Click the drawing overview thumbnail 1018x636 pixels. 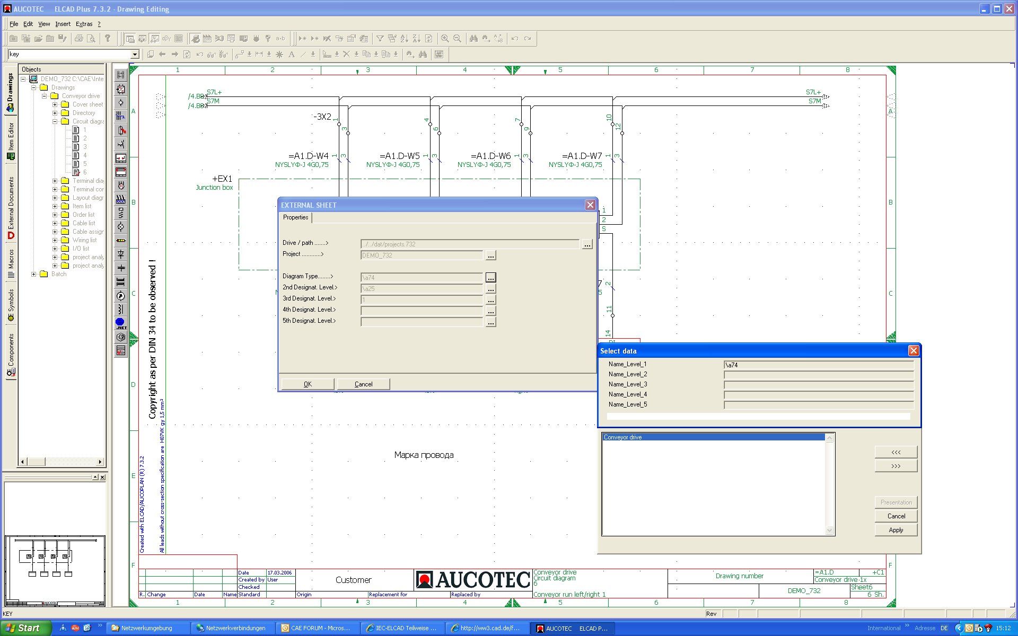click(55, 571)
